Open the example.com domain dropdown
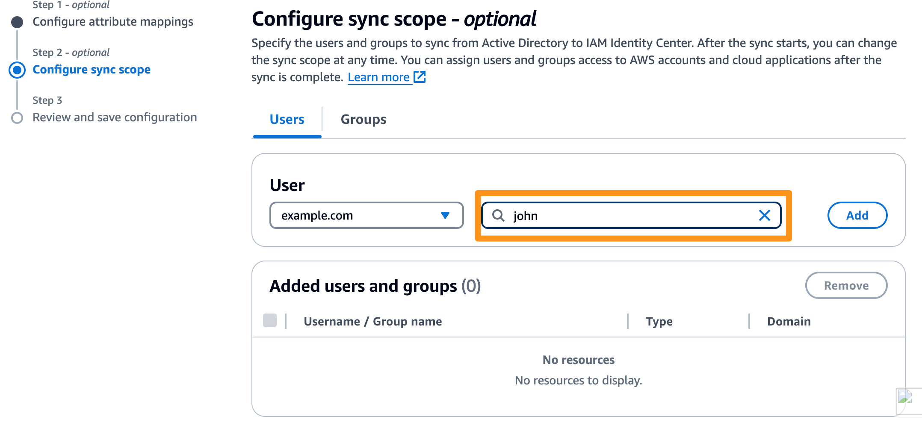Screen dimensions: 922x428 pyautogui.click(x=366, y=216)
